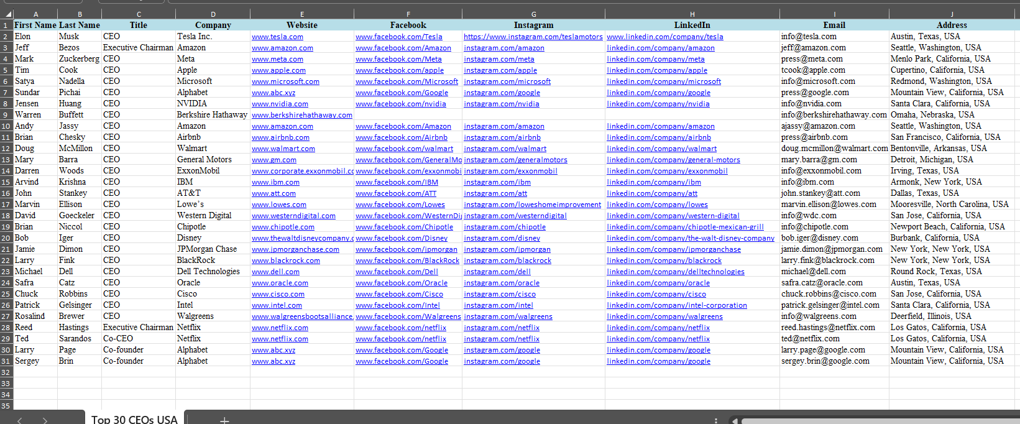Open the linkedin.com/company/apple link
Image resolution: width=1020 pixels, height=424 pixels.
[x=657, y=70]
